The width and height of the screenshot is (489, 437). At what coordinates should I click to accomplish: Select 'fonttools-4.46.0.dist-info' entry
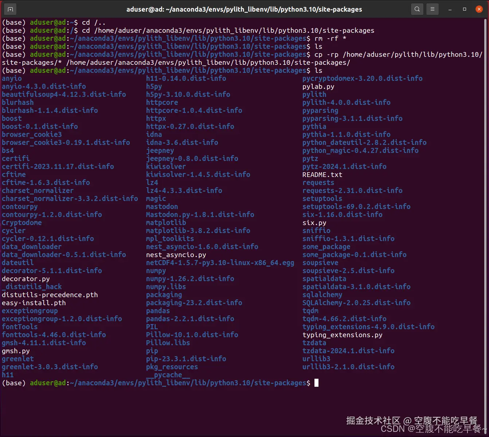[x=54, y=335]
